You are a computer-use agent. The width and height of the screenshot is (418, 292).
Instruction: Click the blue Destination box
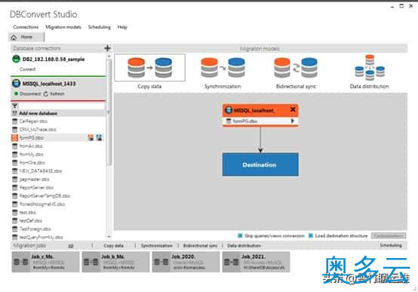[260, 164]
